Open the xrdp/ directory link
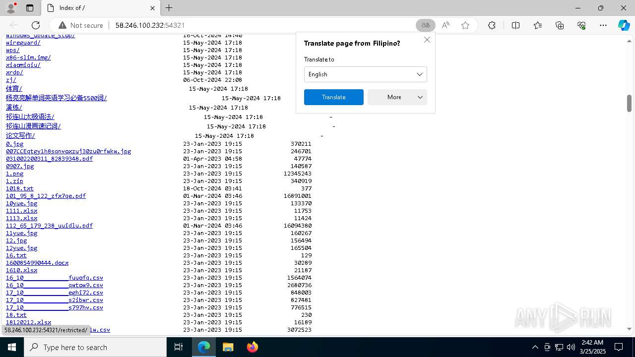 click(x=14, y=72)
